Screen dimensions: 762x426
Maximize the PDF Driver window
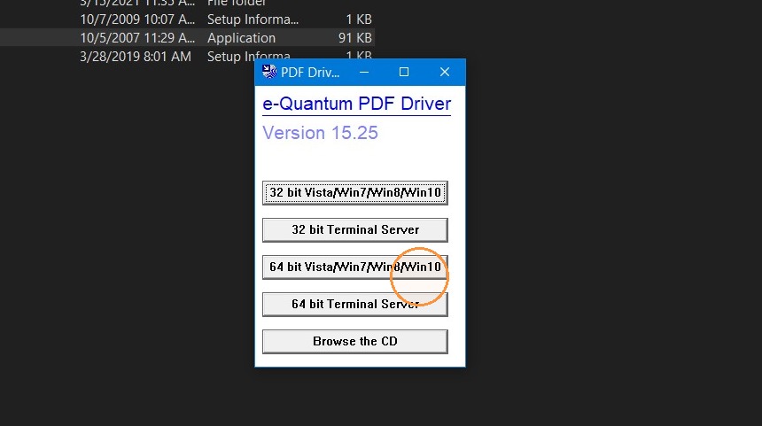(x=404, y=72)
